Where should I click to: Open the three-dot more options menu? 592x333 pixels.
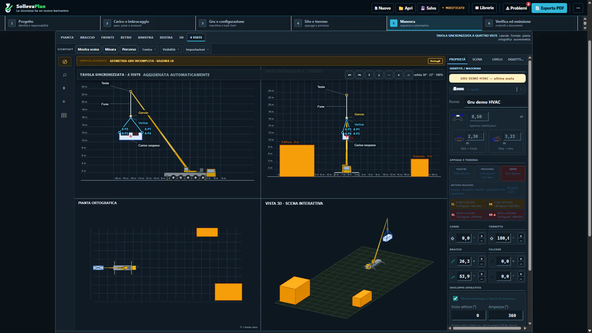coord(578,8)
